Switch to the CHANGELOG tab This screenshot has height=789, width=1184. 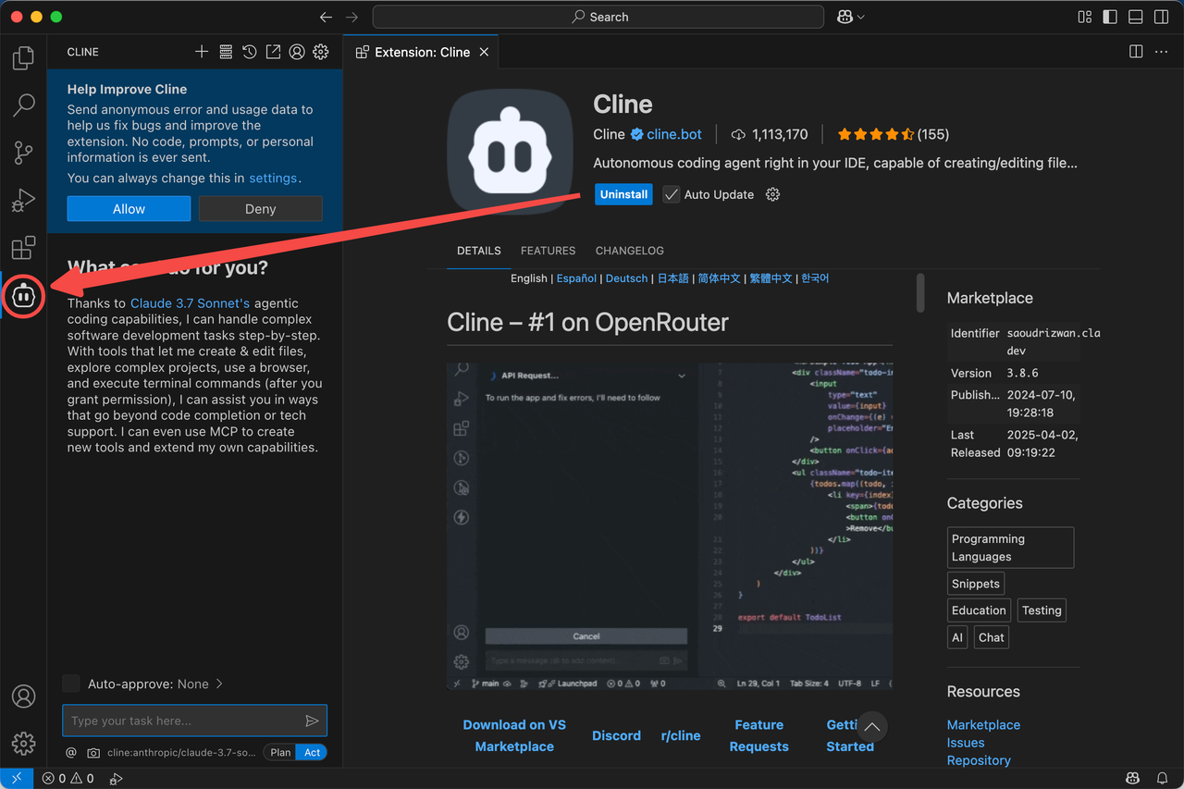(629, 251)
